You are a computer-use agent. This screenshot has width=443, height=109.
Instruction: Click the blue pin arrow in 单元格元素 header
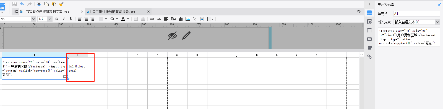[x=440, y=4]
